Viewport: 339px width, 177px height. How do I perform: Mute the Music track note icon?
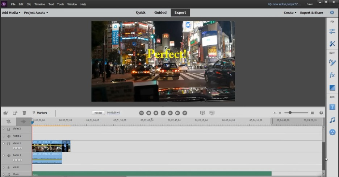9,174
